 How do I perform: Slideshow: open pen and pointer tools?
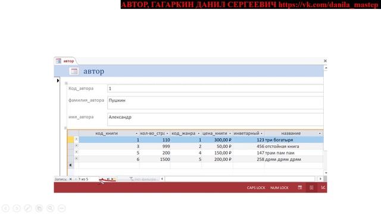tap(28, 208)
